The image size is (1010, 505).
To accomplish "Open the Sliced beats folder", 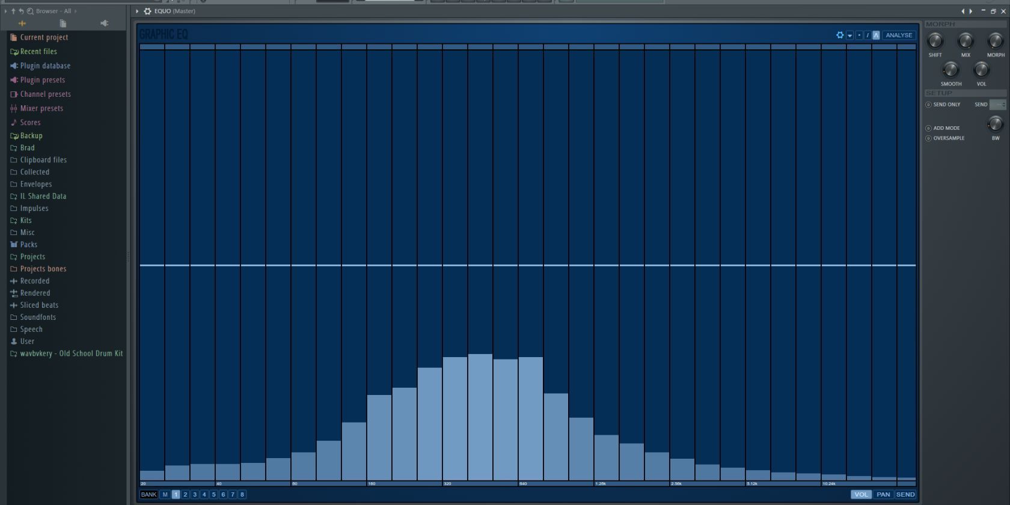I will pyautogui.click(x=34, y=305).
